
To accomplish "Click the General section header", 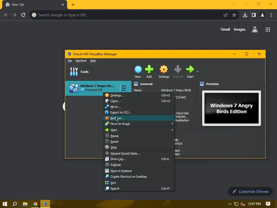I will tap(143, 84).
